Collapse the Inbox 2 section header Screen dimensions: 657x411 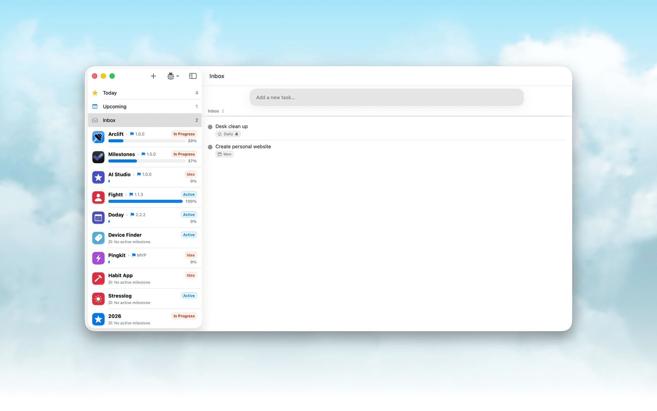(x=216, y=111)
